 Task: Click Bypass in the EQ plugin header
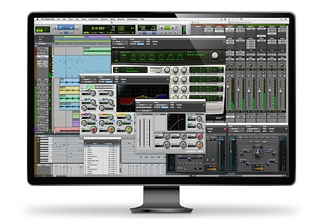(123, 79)
